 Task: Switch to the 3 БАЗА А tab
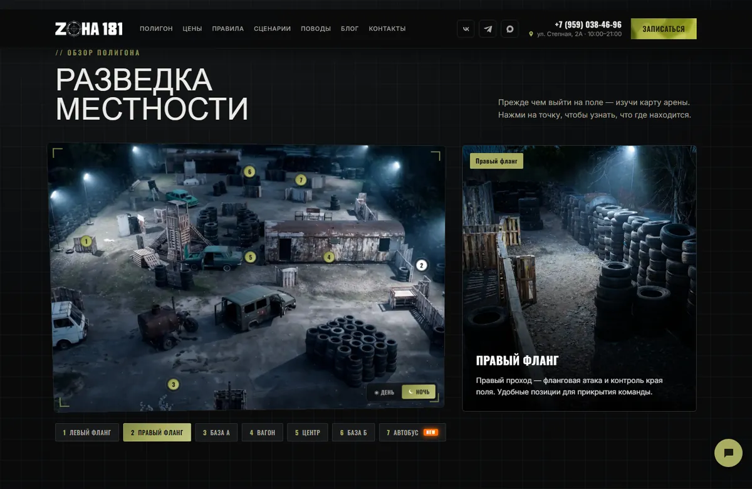[x=216, y=433]
